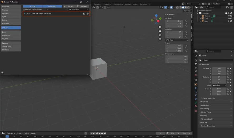Click the Dimensions X 2 m field
The width and height of the screenshot is (234, 138).
tap(177, 57)
